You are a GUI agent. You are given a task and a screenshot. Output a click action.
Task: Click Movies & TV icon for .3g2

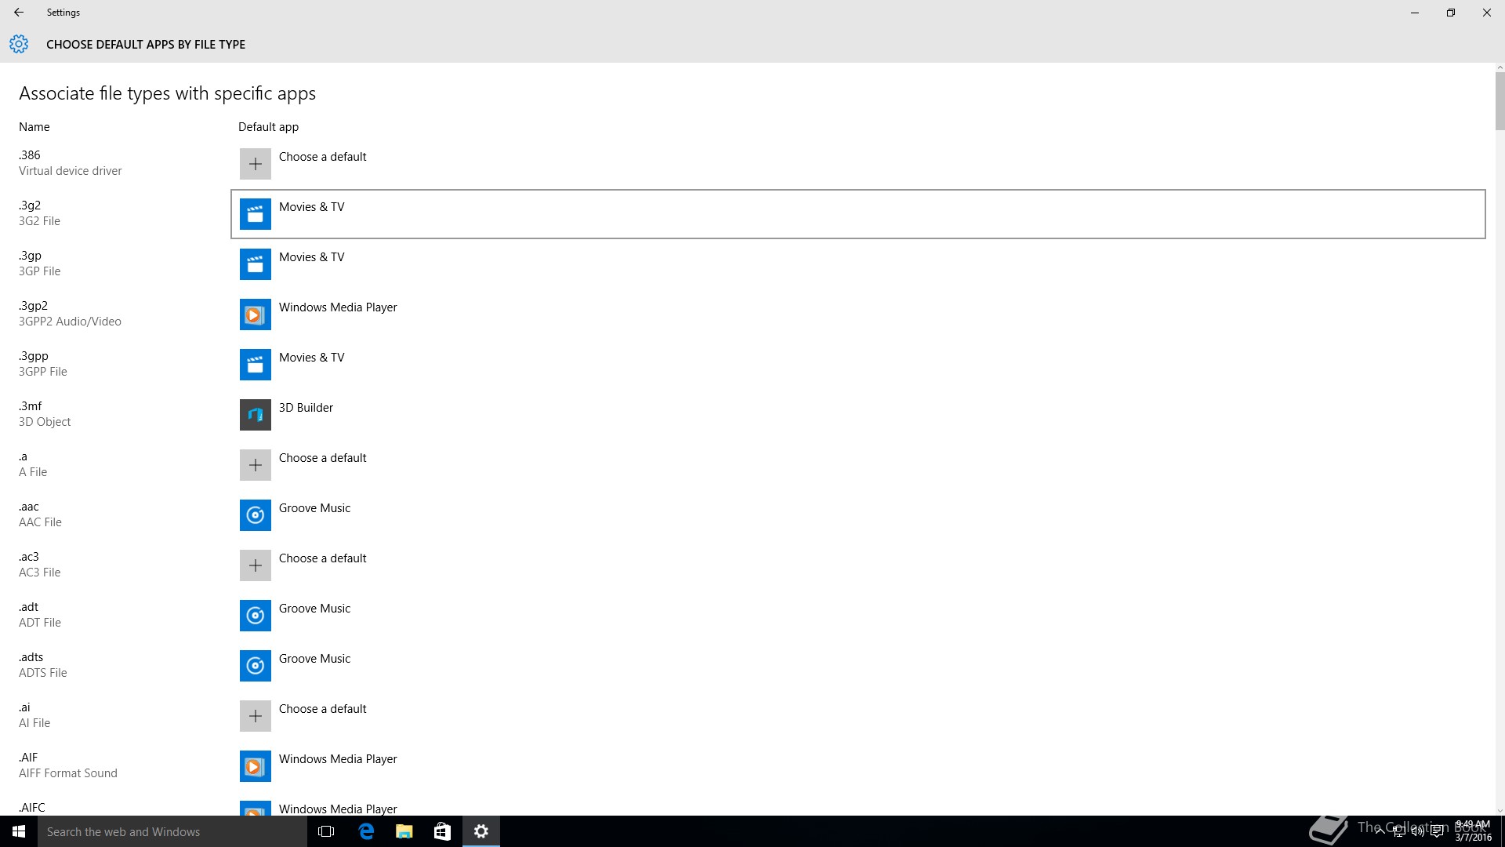tap(255, 214)
